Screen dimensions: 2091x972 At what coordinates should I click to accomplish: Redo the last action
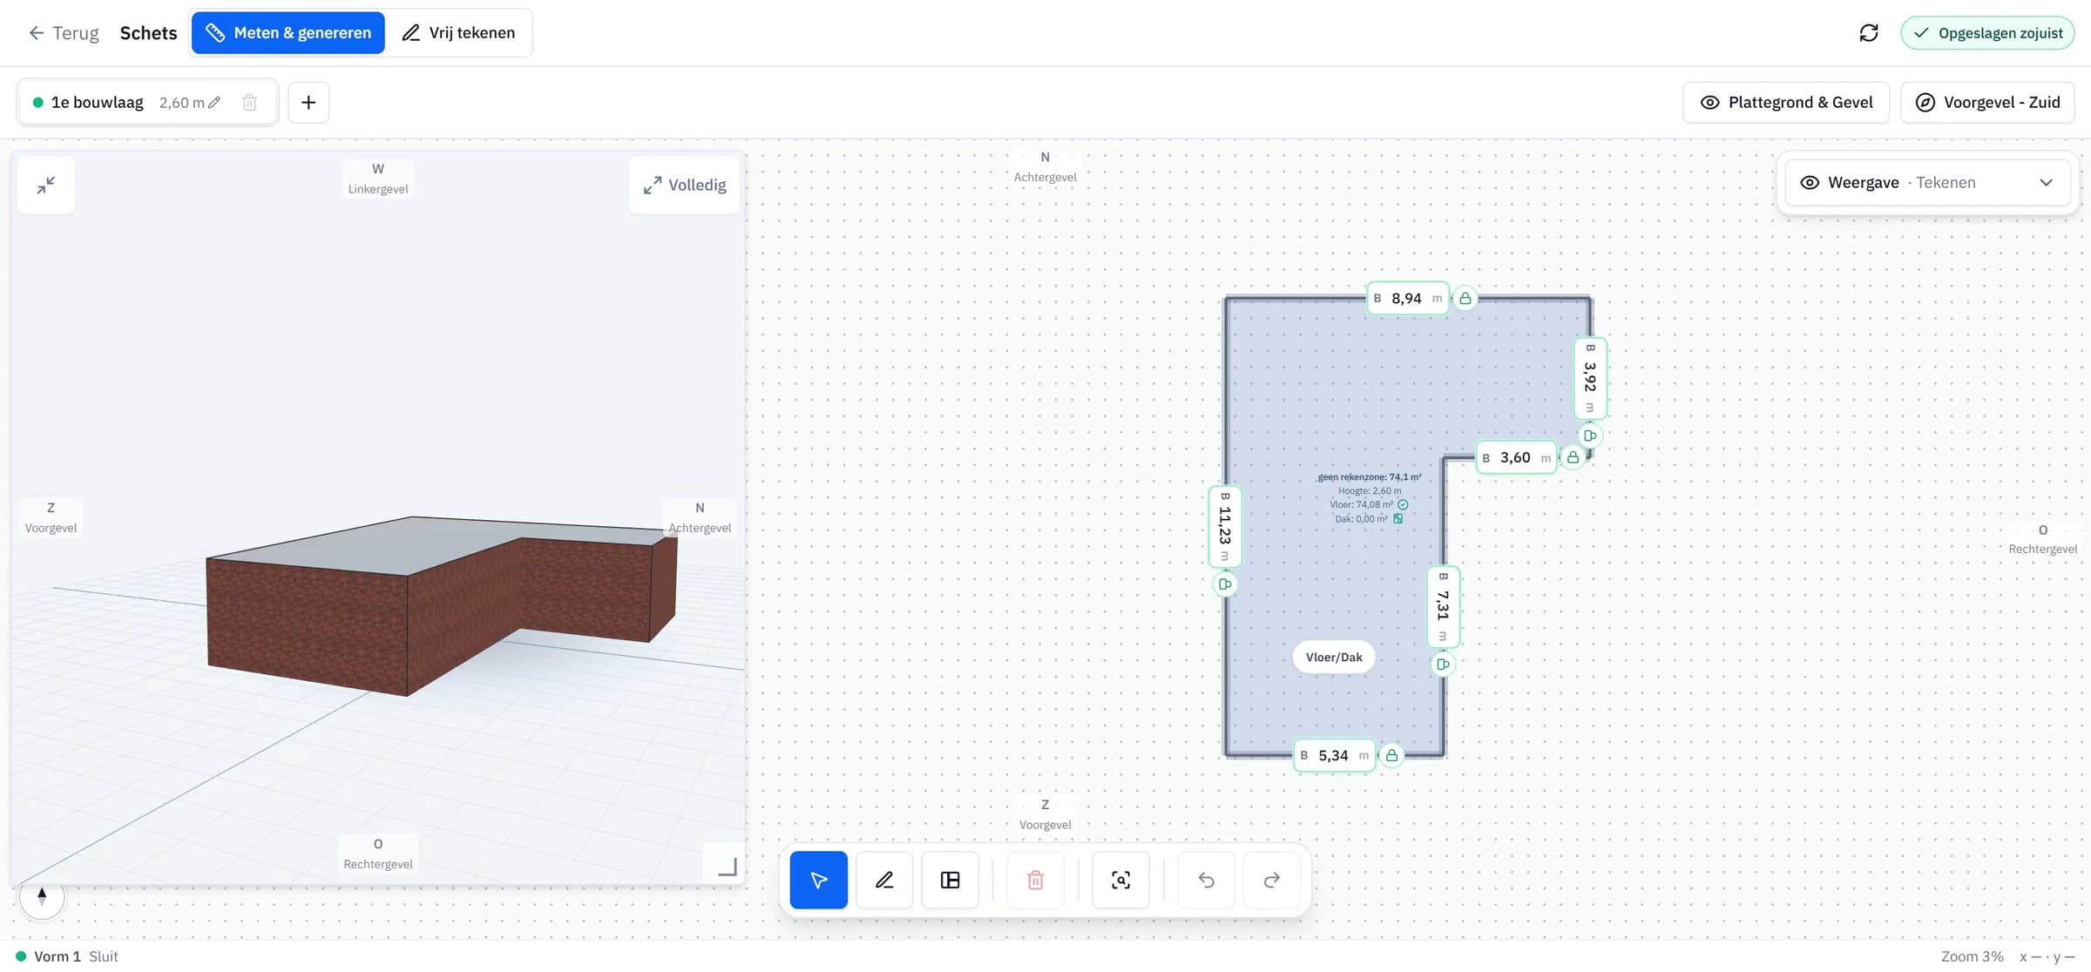coord(1272,880)
